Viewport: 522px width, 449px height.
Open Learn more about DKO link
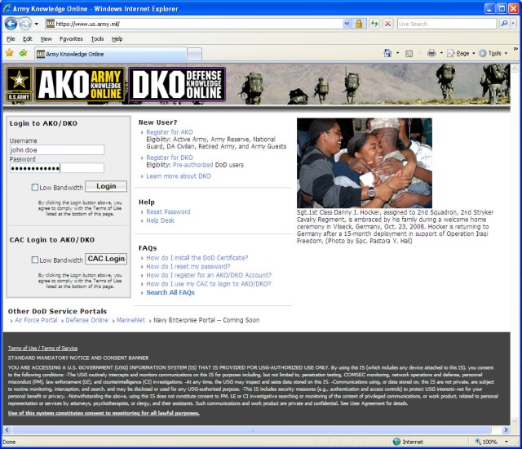click(x=179, y=176)
